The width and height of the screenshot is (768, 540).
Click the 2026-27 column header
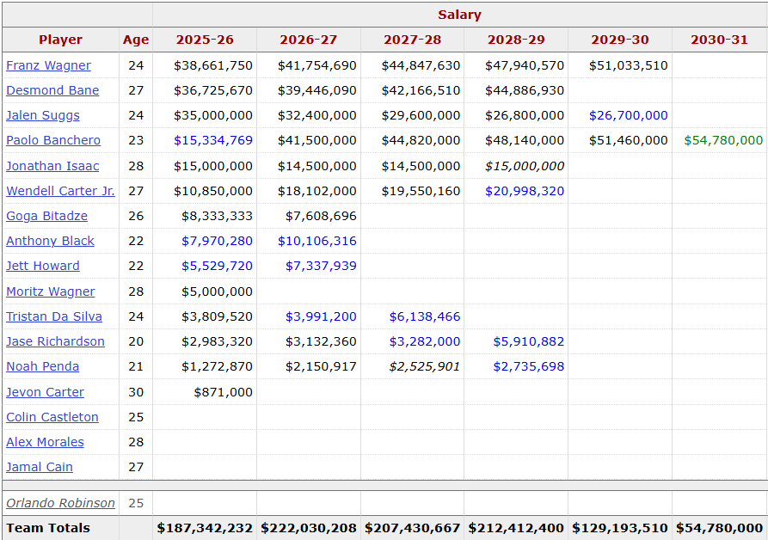click(x=309, y=40)
